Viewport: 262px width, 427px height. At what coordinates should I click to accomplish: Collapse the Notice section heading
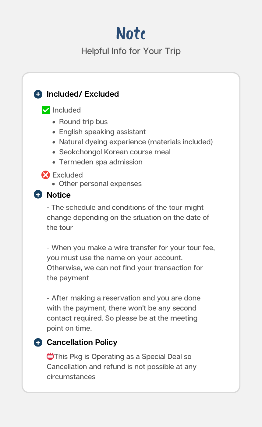coord(58,195)
